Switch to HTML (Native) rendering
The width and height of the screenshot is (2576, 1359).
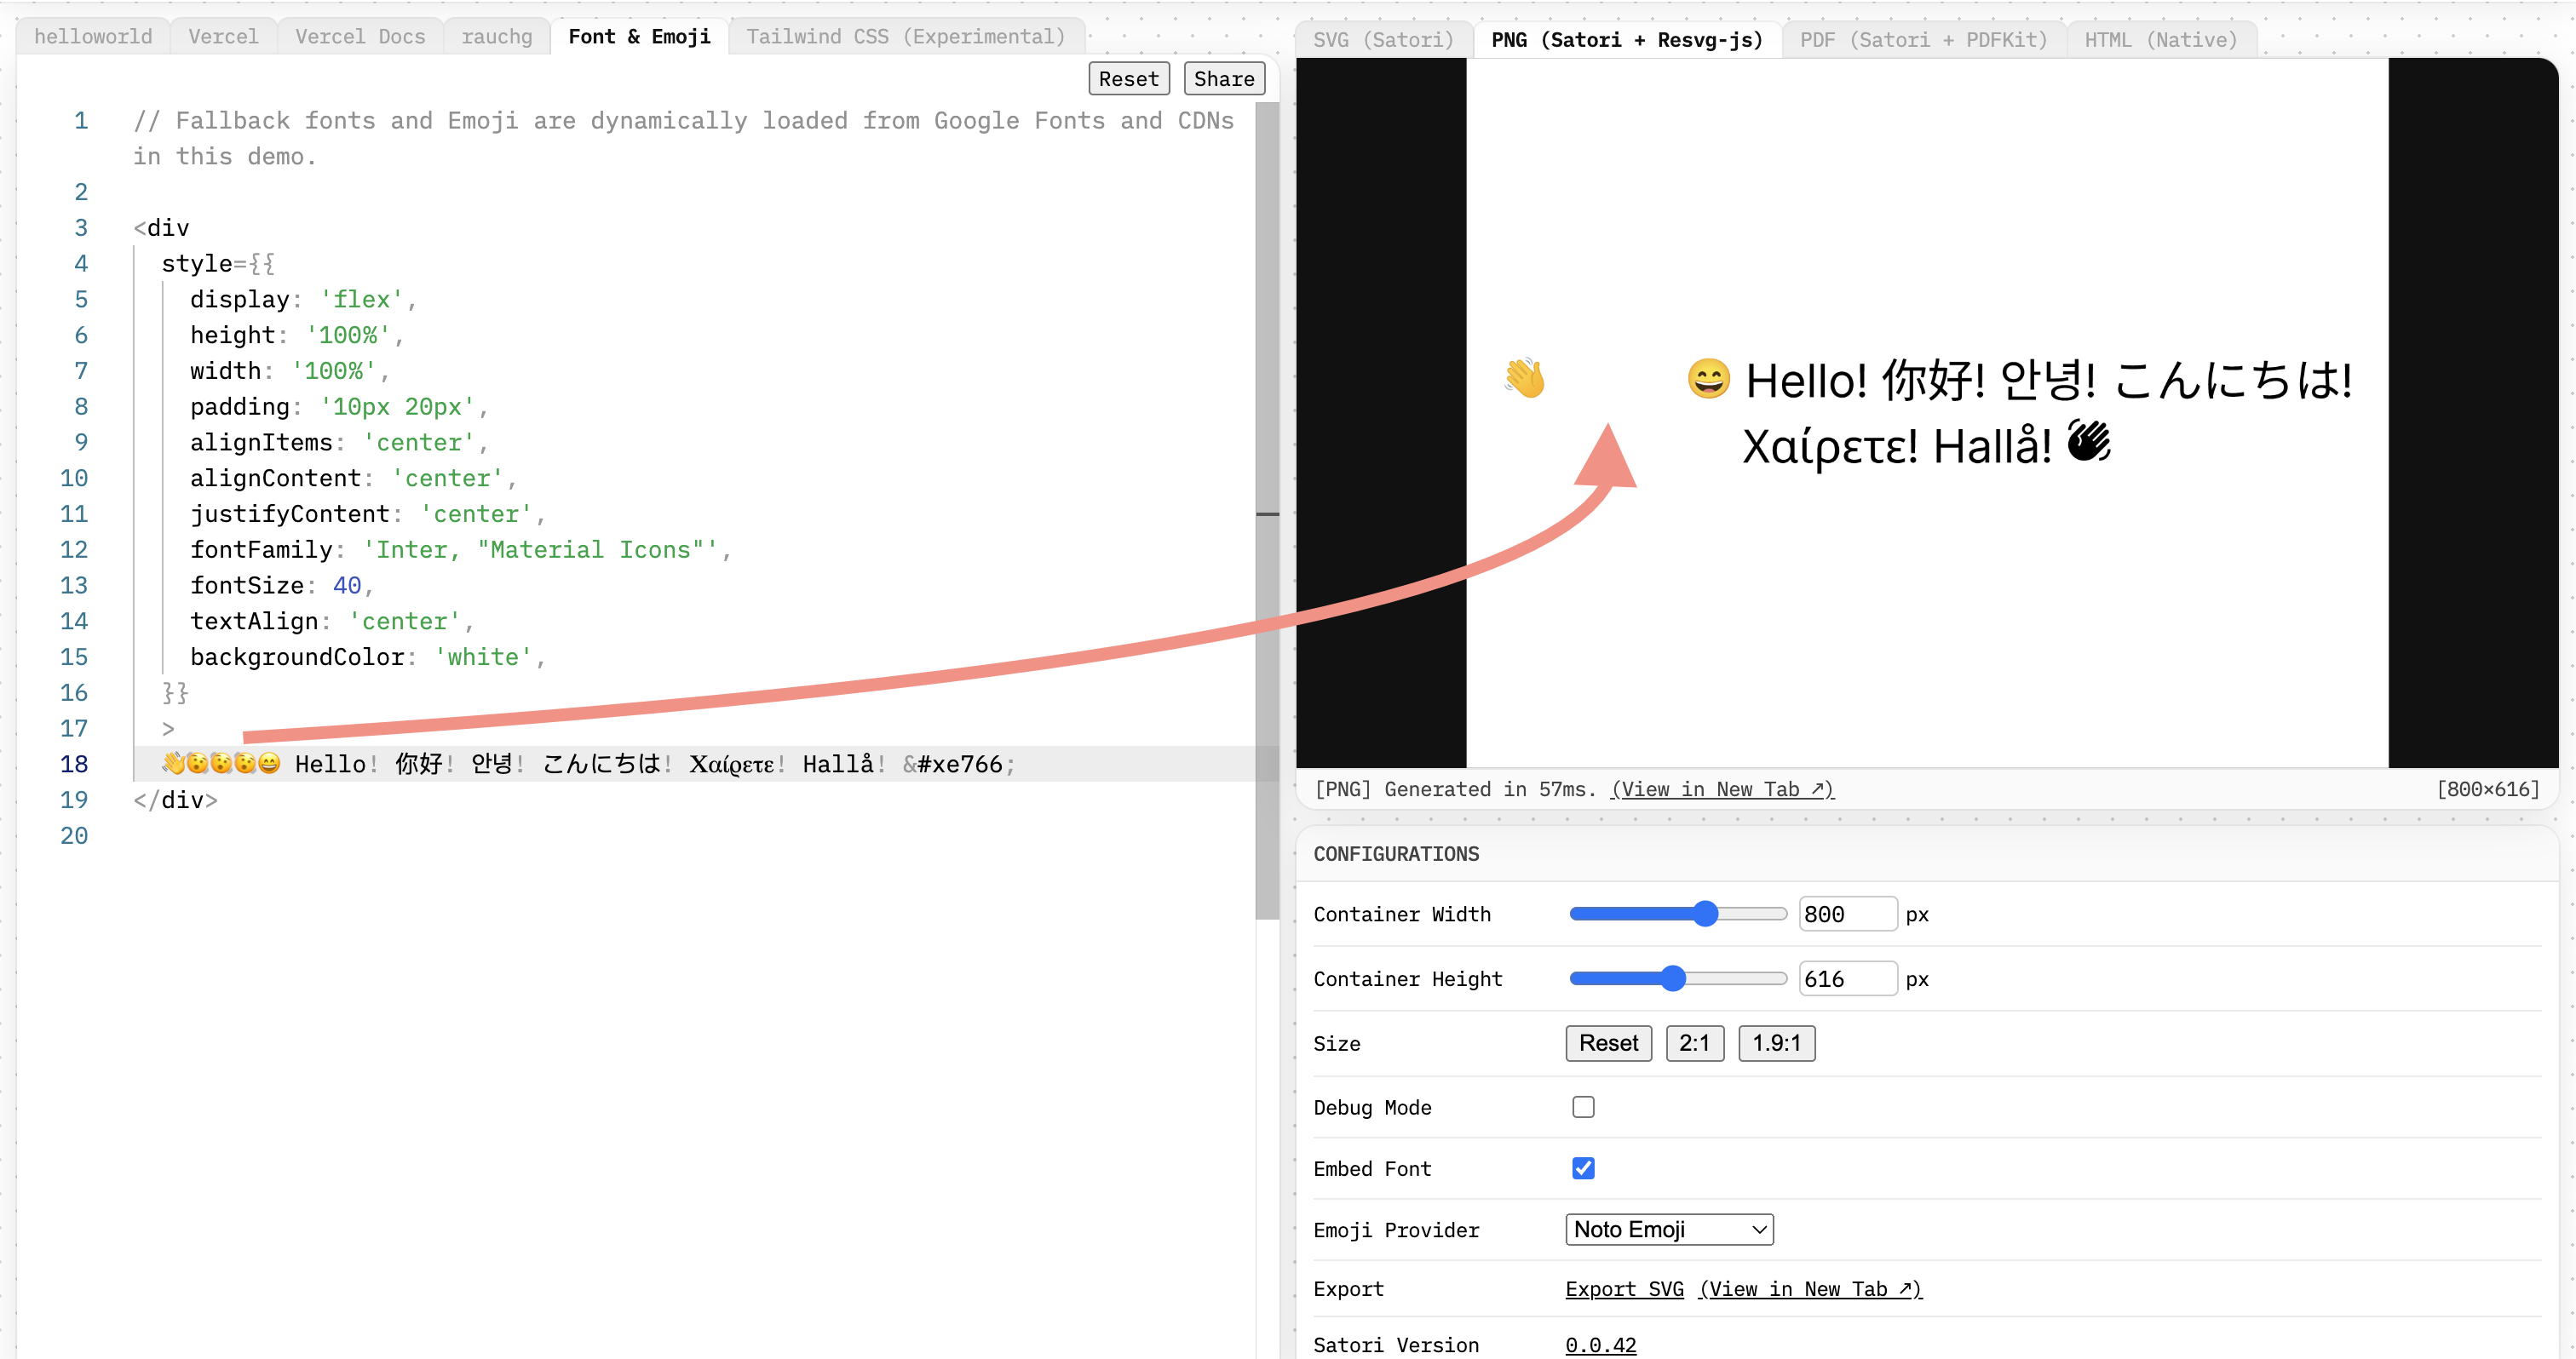2162,40
